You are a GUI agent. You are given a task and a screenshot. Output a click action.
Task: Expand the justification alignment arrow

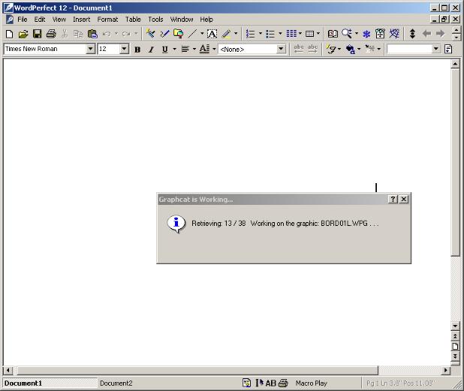click(x=194, y=49)
